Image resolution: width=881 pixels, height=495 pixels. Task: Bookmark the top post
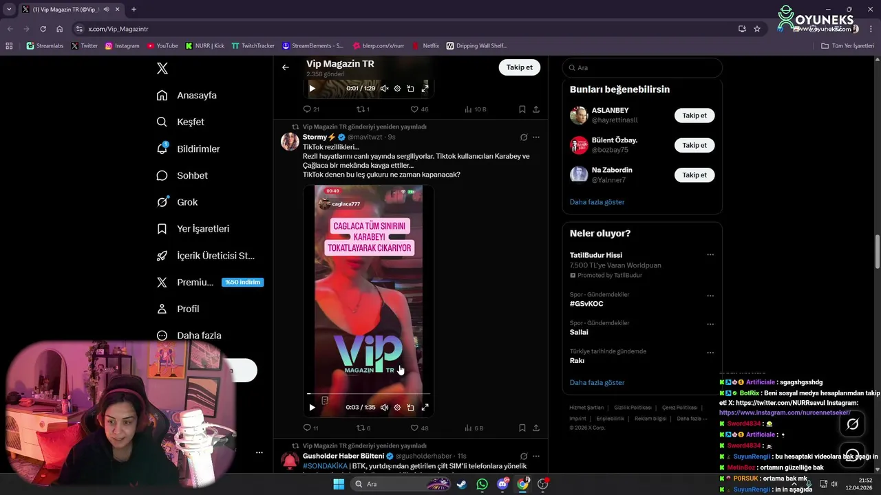[x=522, y=109]
